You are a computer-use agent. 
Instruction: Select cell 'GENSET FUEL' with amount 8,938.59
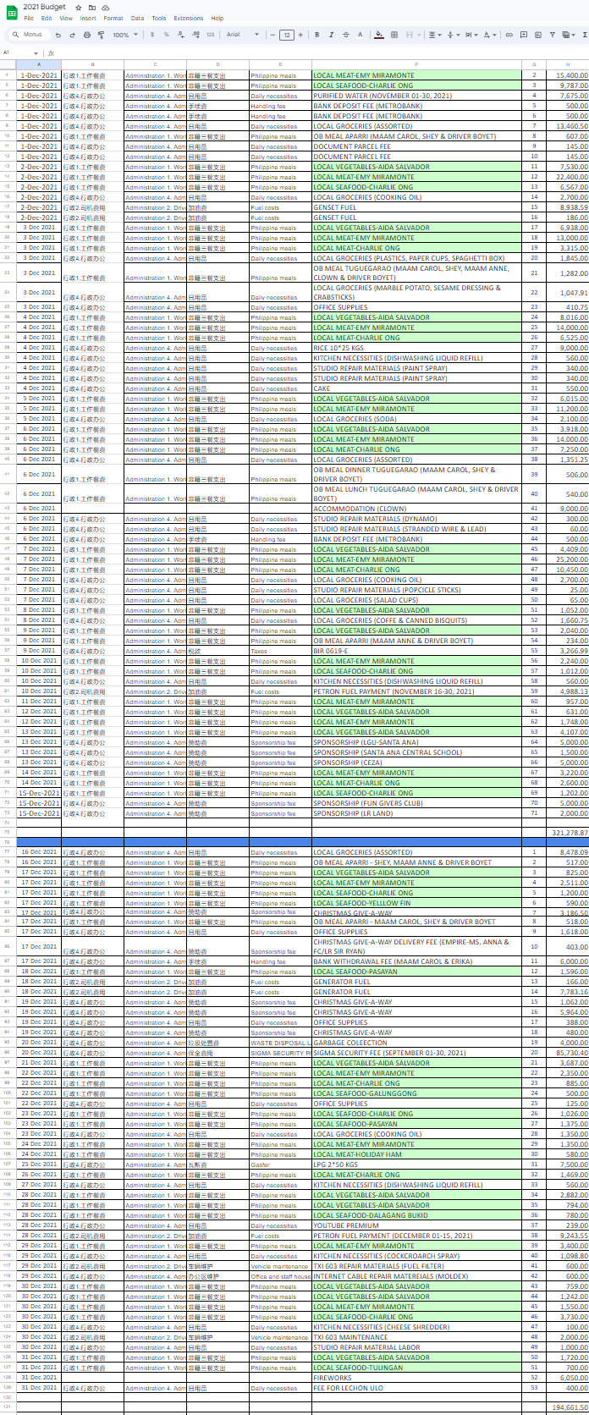pos(416,207)
